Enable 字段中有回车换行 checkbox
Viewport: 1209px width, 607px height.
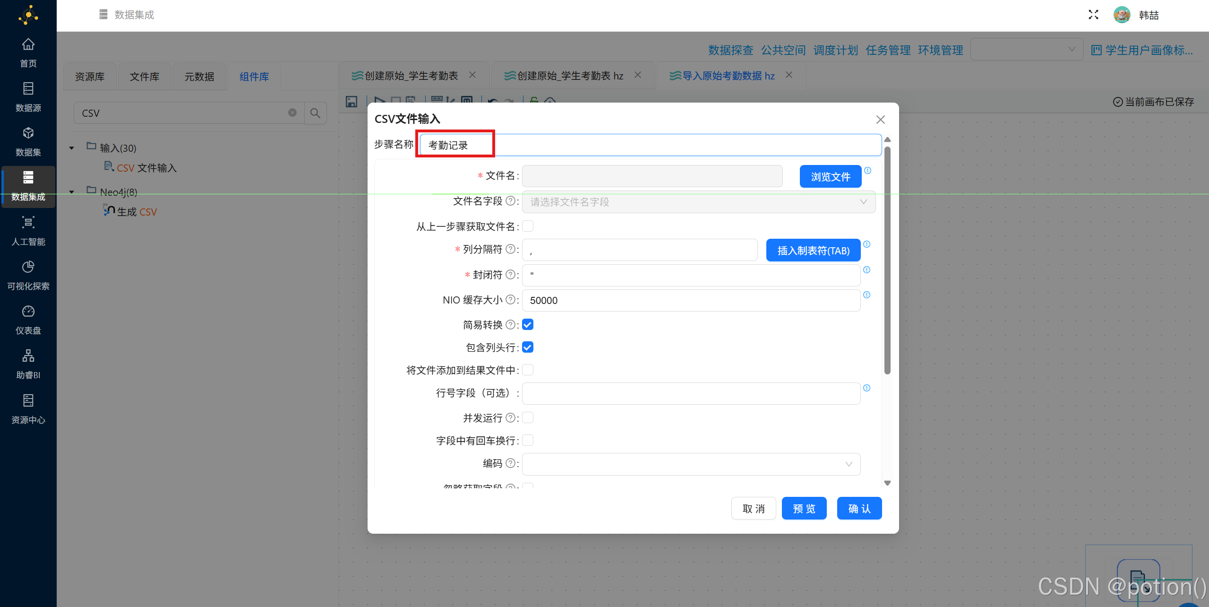[528, 440]
